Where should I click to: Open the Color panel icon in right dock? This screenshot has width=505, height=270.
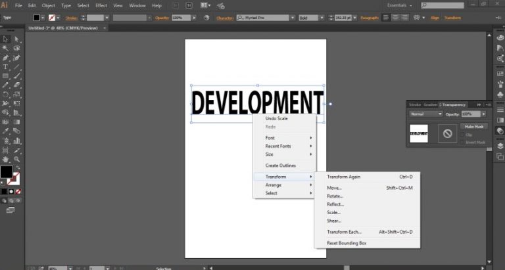(x=500, y=38)
